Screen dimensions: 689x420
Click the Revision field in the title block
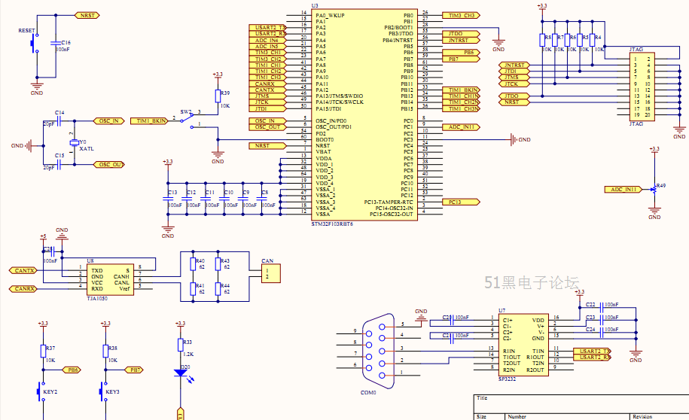(x=659, y=416)
